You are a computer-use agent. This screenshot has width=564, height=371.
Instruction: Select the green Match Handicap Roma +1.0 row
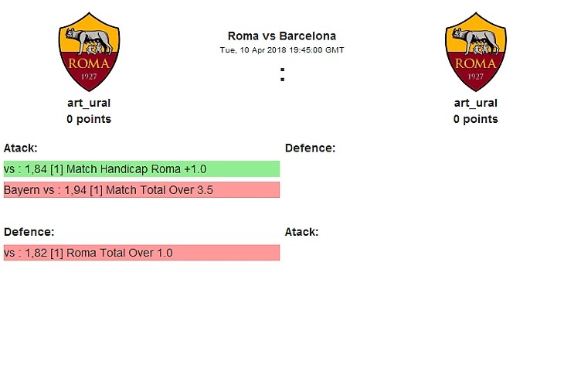tap(141, 169)
